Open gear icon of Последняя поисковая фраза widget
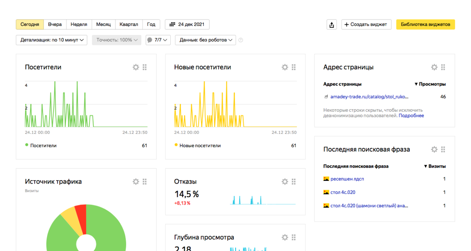The image size is (471, 251). click(434, 149)
